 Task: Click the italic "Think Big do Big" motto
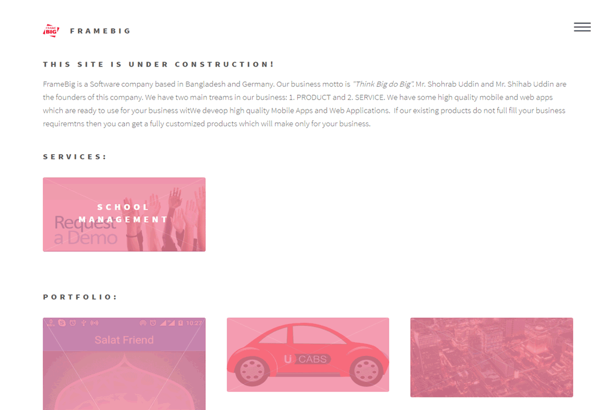tap(383, 84)
